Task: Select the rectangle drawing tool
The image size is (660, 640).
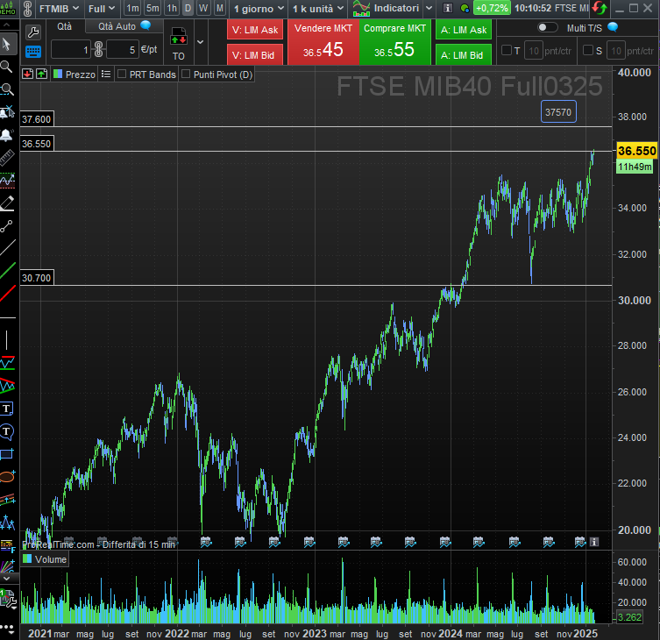Action: (x=7, y=453)
